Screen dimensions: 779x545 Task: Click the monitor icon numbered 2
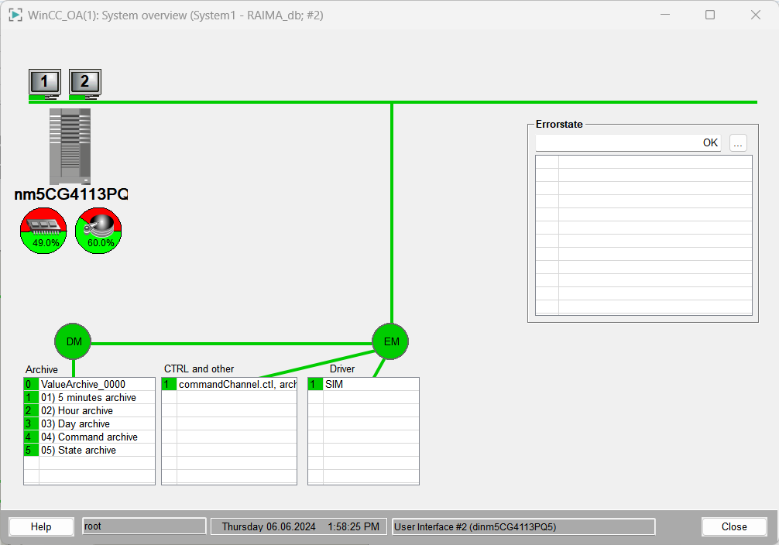(85, 83)
